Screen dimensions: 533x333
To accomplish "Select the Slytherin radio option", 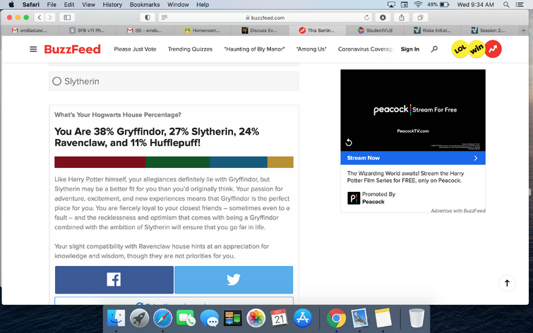I will click(x=56, y=81).
